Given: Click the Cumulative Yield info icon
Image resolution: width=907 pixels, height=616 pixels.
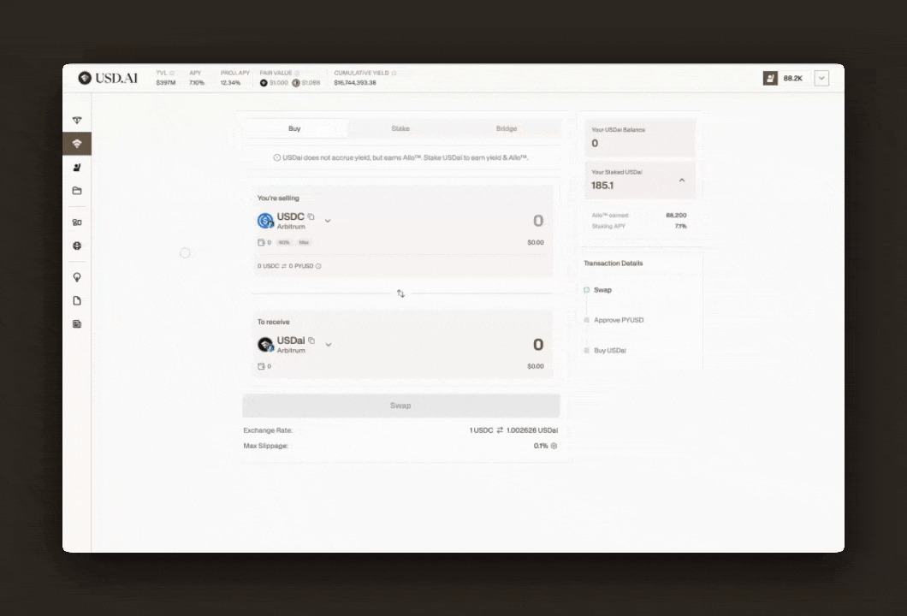Looking at the screenshot, I should 394,73.
